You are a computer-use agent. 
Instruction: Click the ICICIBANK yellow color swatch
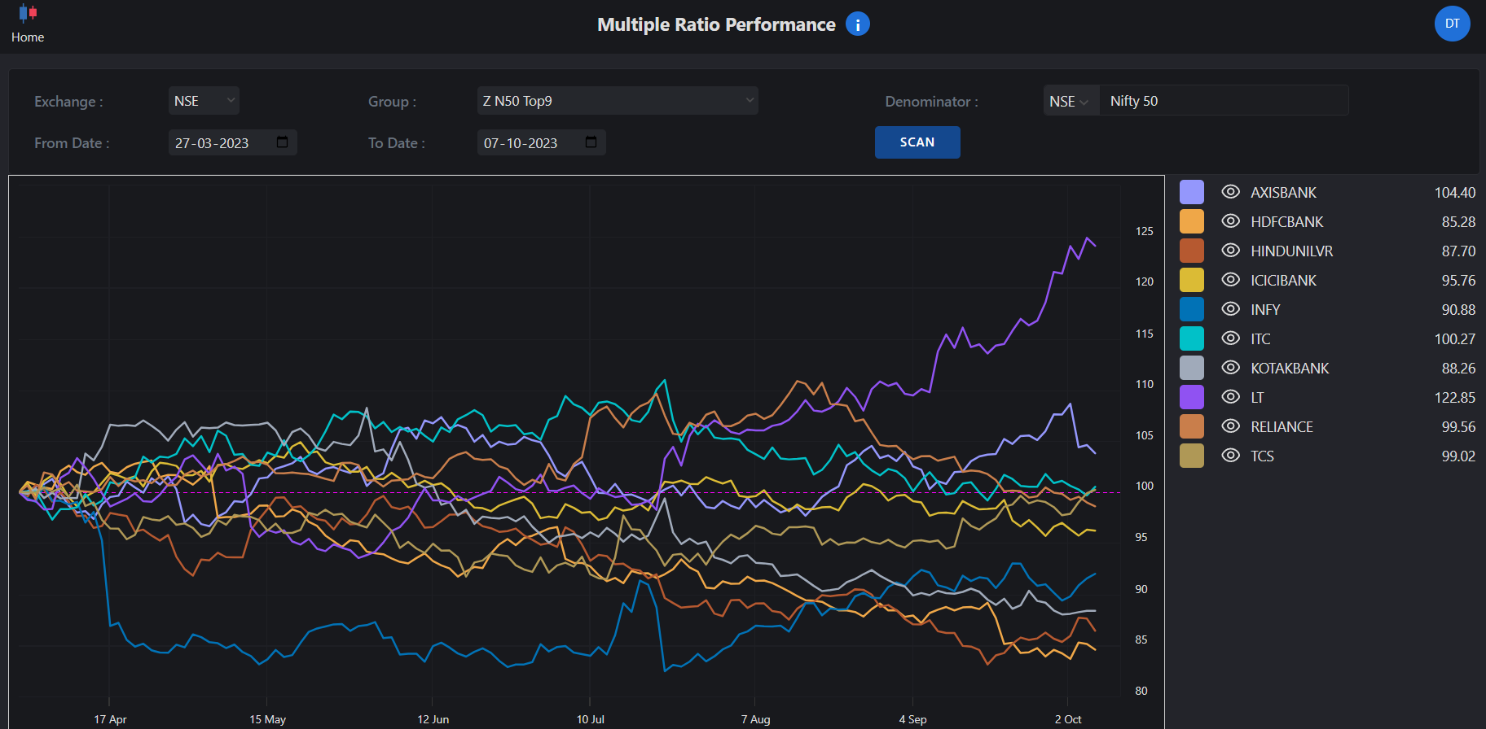[x=1191, y=280]
